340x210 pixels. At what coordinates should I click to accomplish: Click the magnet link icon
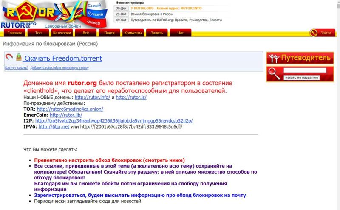(x=9, y=57)
